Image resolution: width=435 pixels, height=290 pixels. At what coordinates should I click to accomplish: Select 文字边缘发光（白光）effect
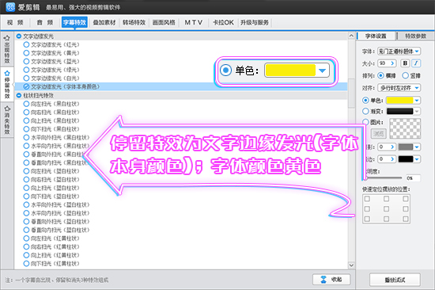[51, 78]
